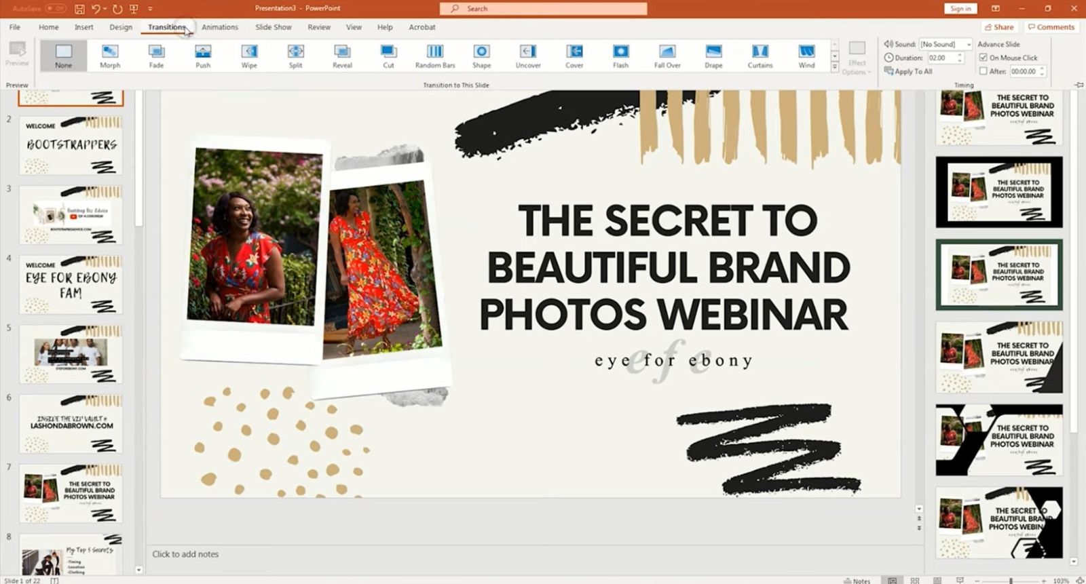The width and height of the screenshot is (1086, 584).
Task: Switch to the Slide Show tab
Action: [x=273, y=27]
